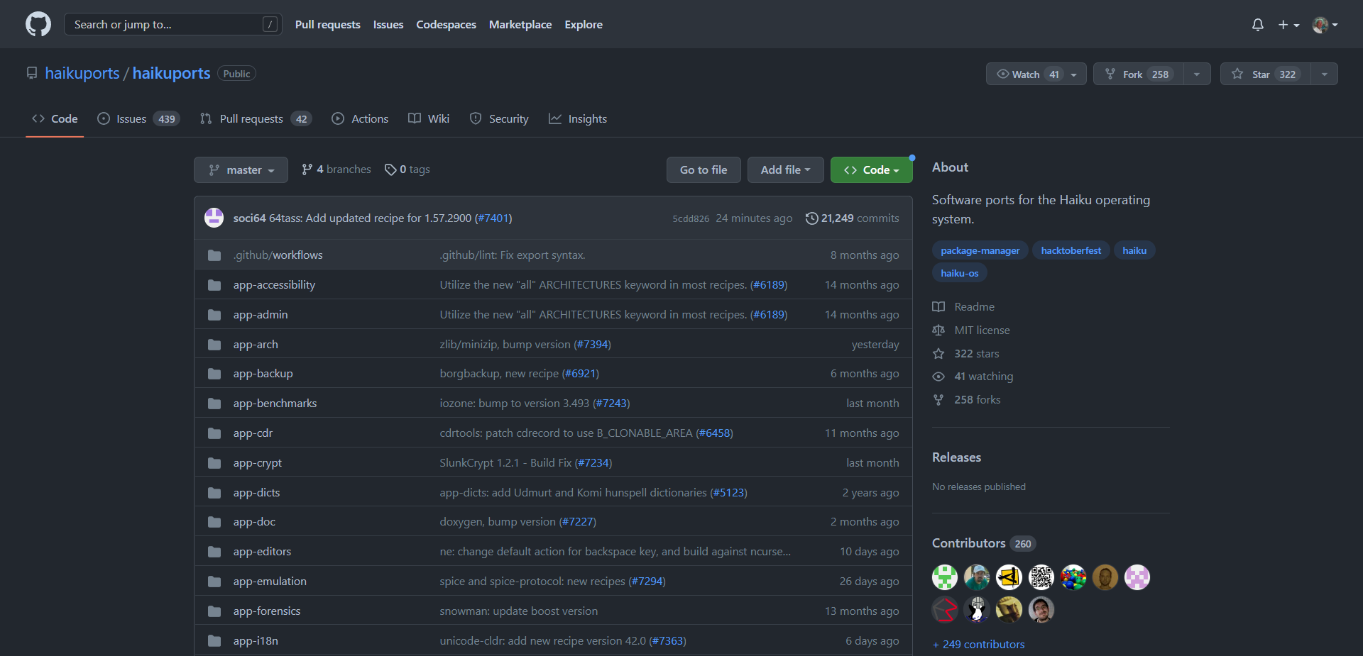Open the Watch notifications dropdown
Image resolution: width=1363 pixels, height=656 pixels.
(x=1036, y=74)
